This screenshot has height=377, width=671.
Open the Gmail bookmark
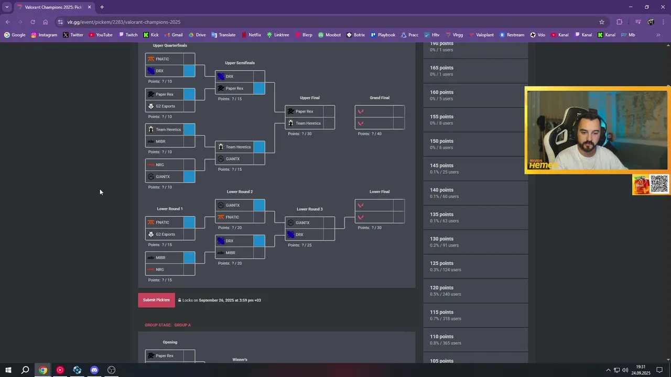pyautogui.click(x=173, y=35)
